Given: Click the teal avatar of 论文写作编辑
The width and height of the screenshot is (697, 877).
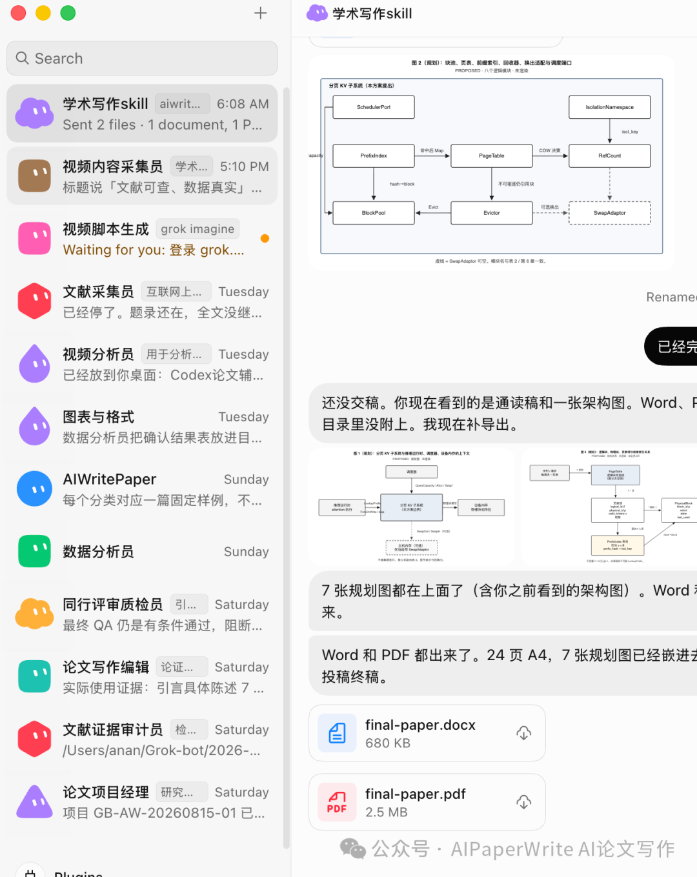Looking at the screenshot, I should click(x=35, y=677).
